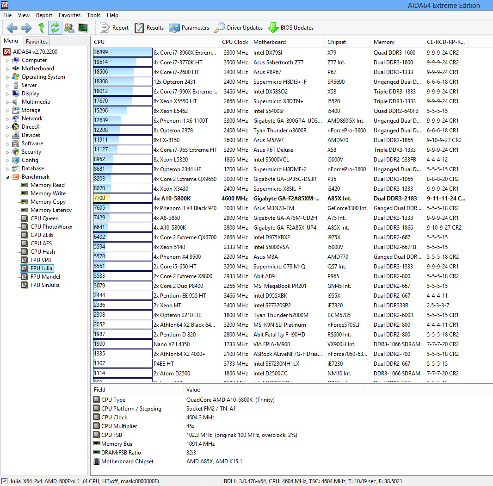Select the Memory Copy benchmark icon
This screenshot has height=486, width=493.
pos(25,201)
